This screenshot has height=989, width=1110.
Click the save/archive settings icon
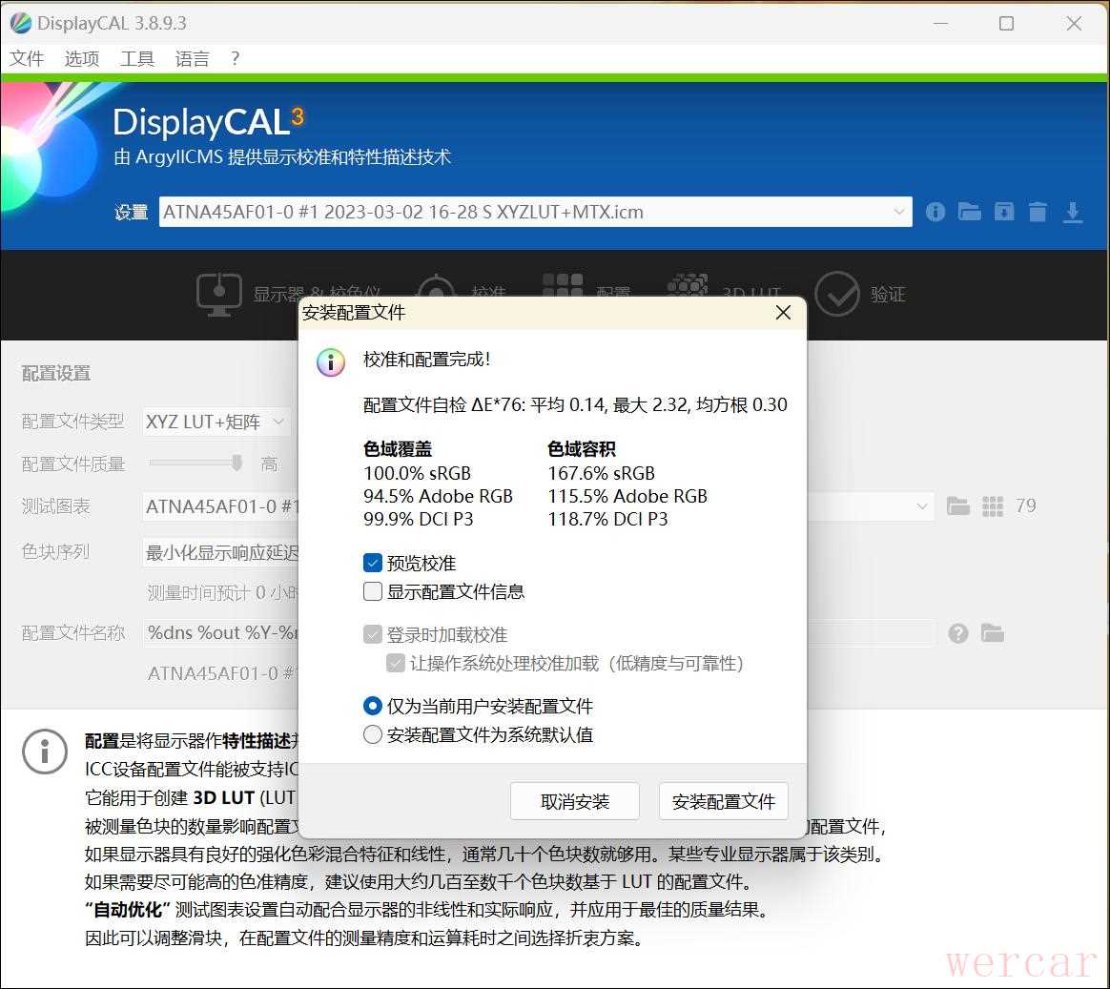click(x=1004, y=212)
